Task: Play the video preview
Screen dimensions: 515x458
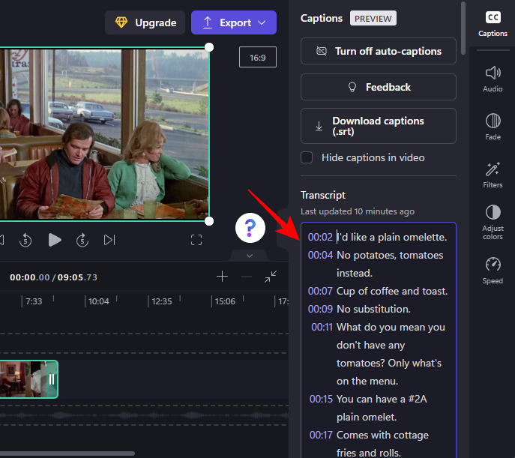Action: [x=55, y=240]
